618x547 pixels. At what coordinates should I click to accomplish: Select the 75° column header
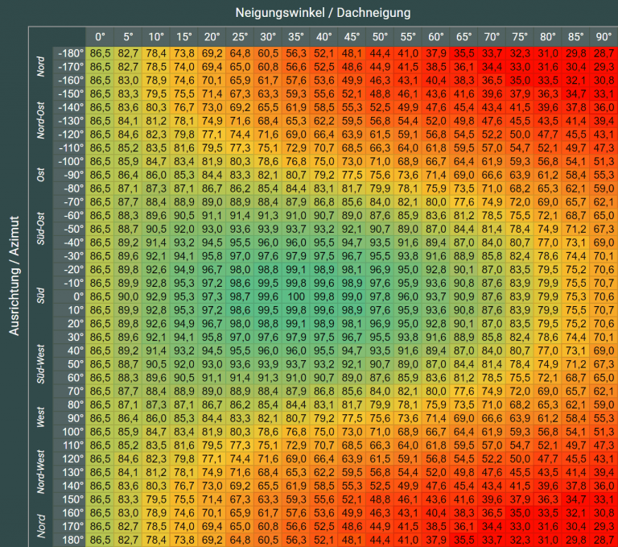click(x=520, y=37)
